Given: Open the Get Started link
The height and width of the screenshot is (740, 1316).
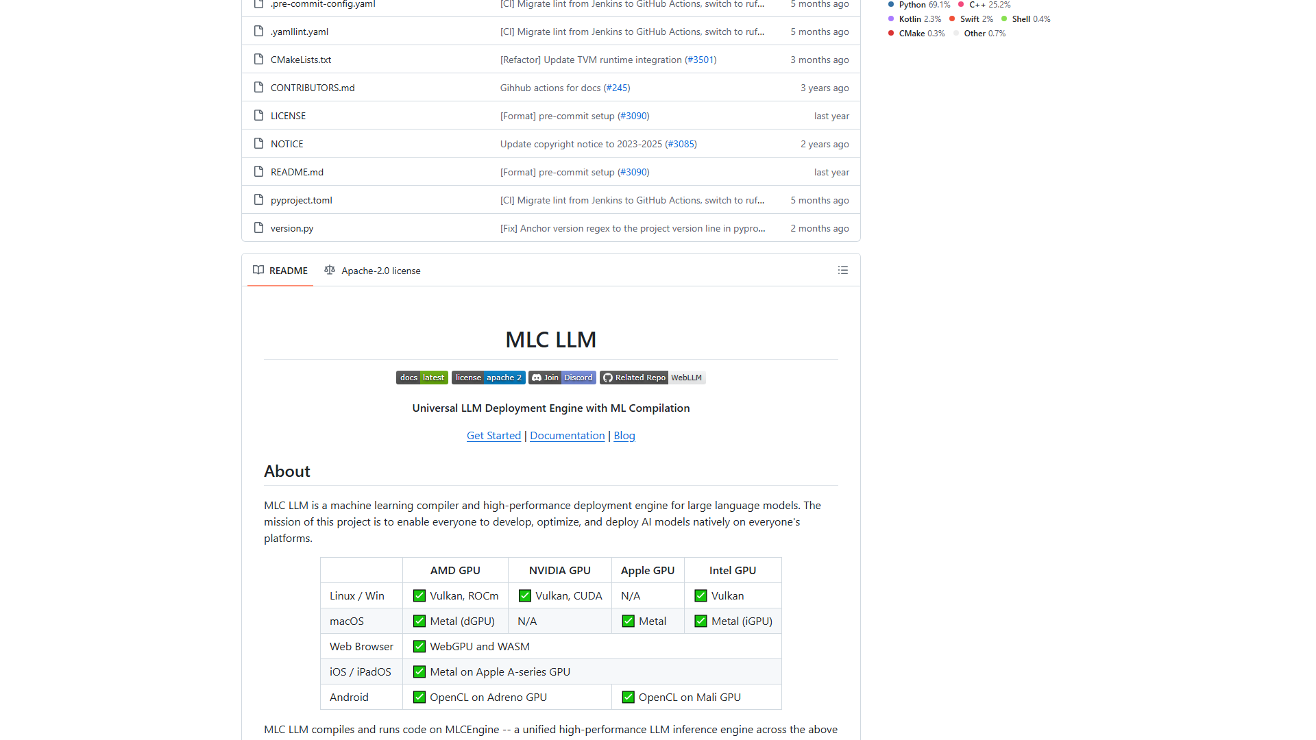Looking at the screenshot, I should pyautogui.click(x=493, y=436).
